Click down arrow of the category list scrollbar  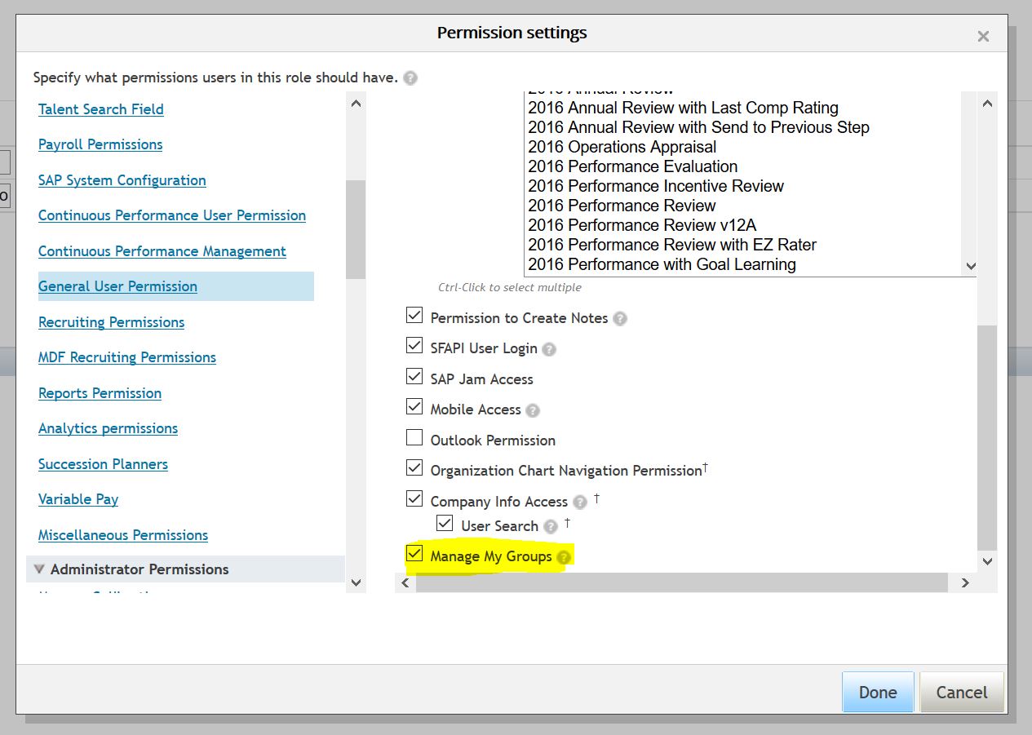click(356, 582)
